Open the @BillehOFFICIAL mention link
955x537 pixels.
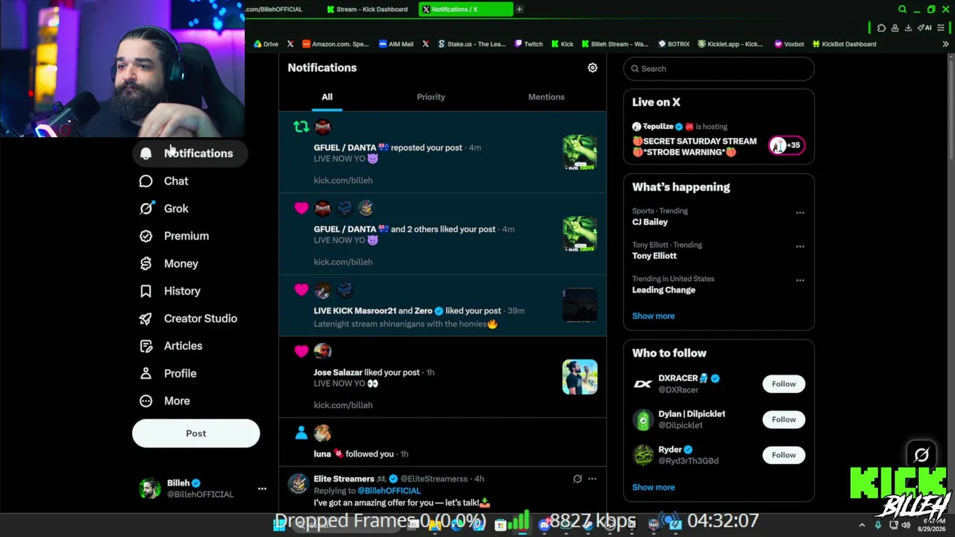[x=389, y=491]
